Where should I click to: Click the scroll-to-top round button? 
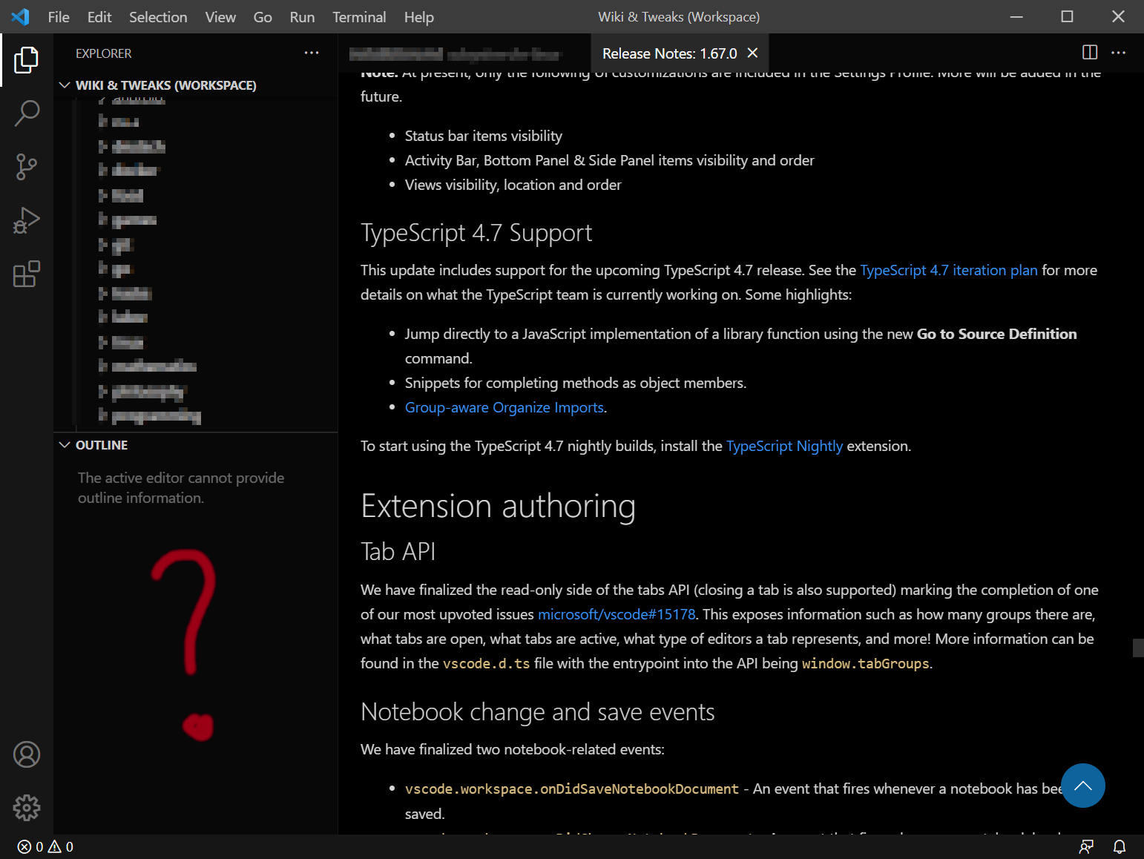[x=1083, y=785]
